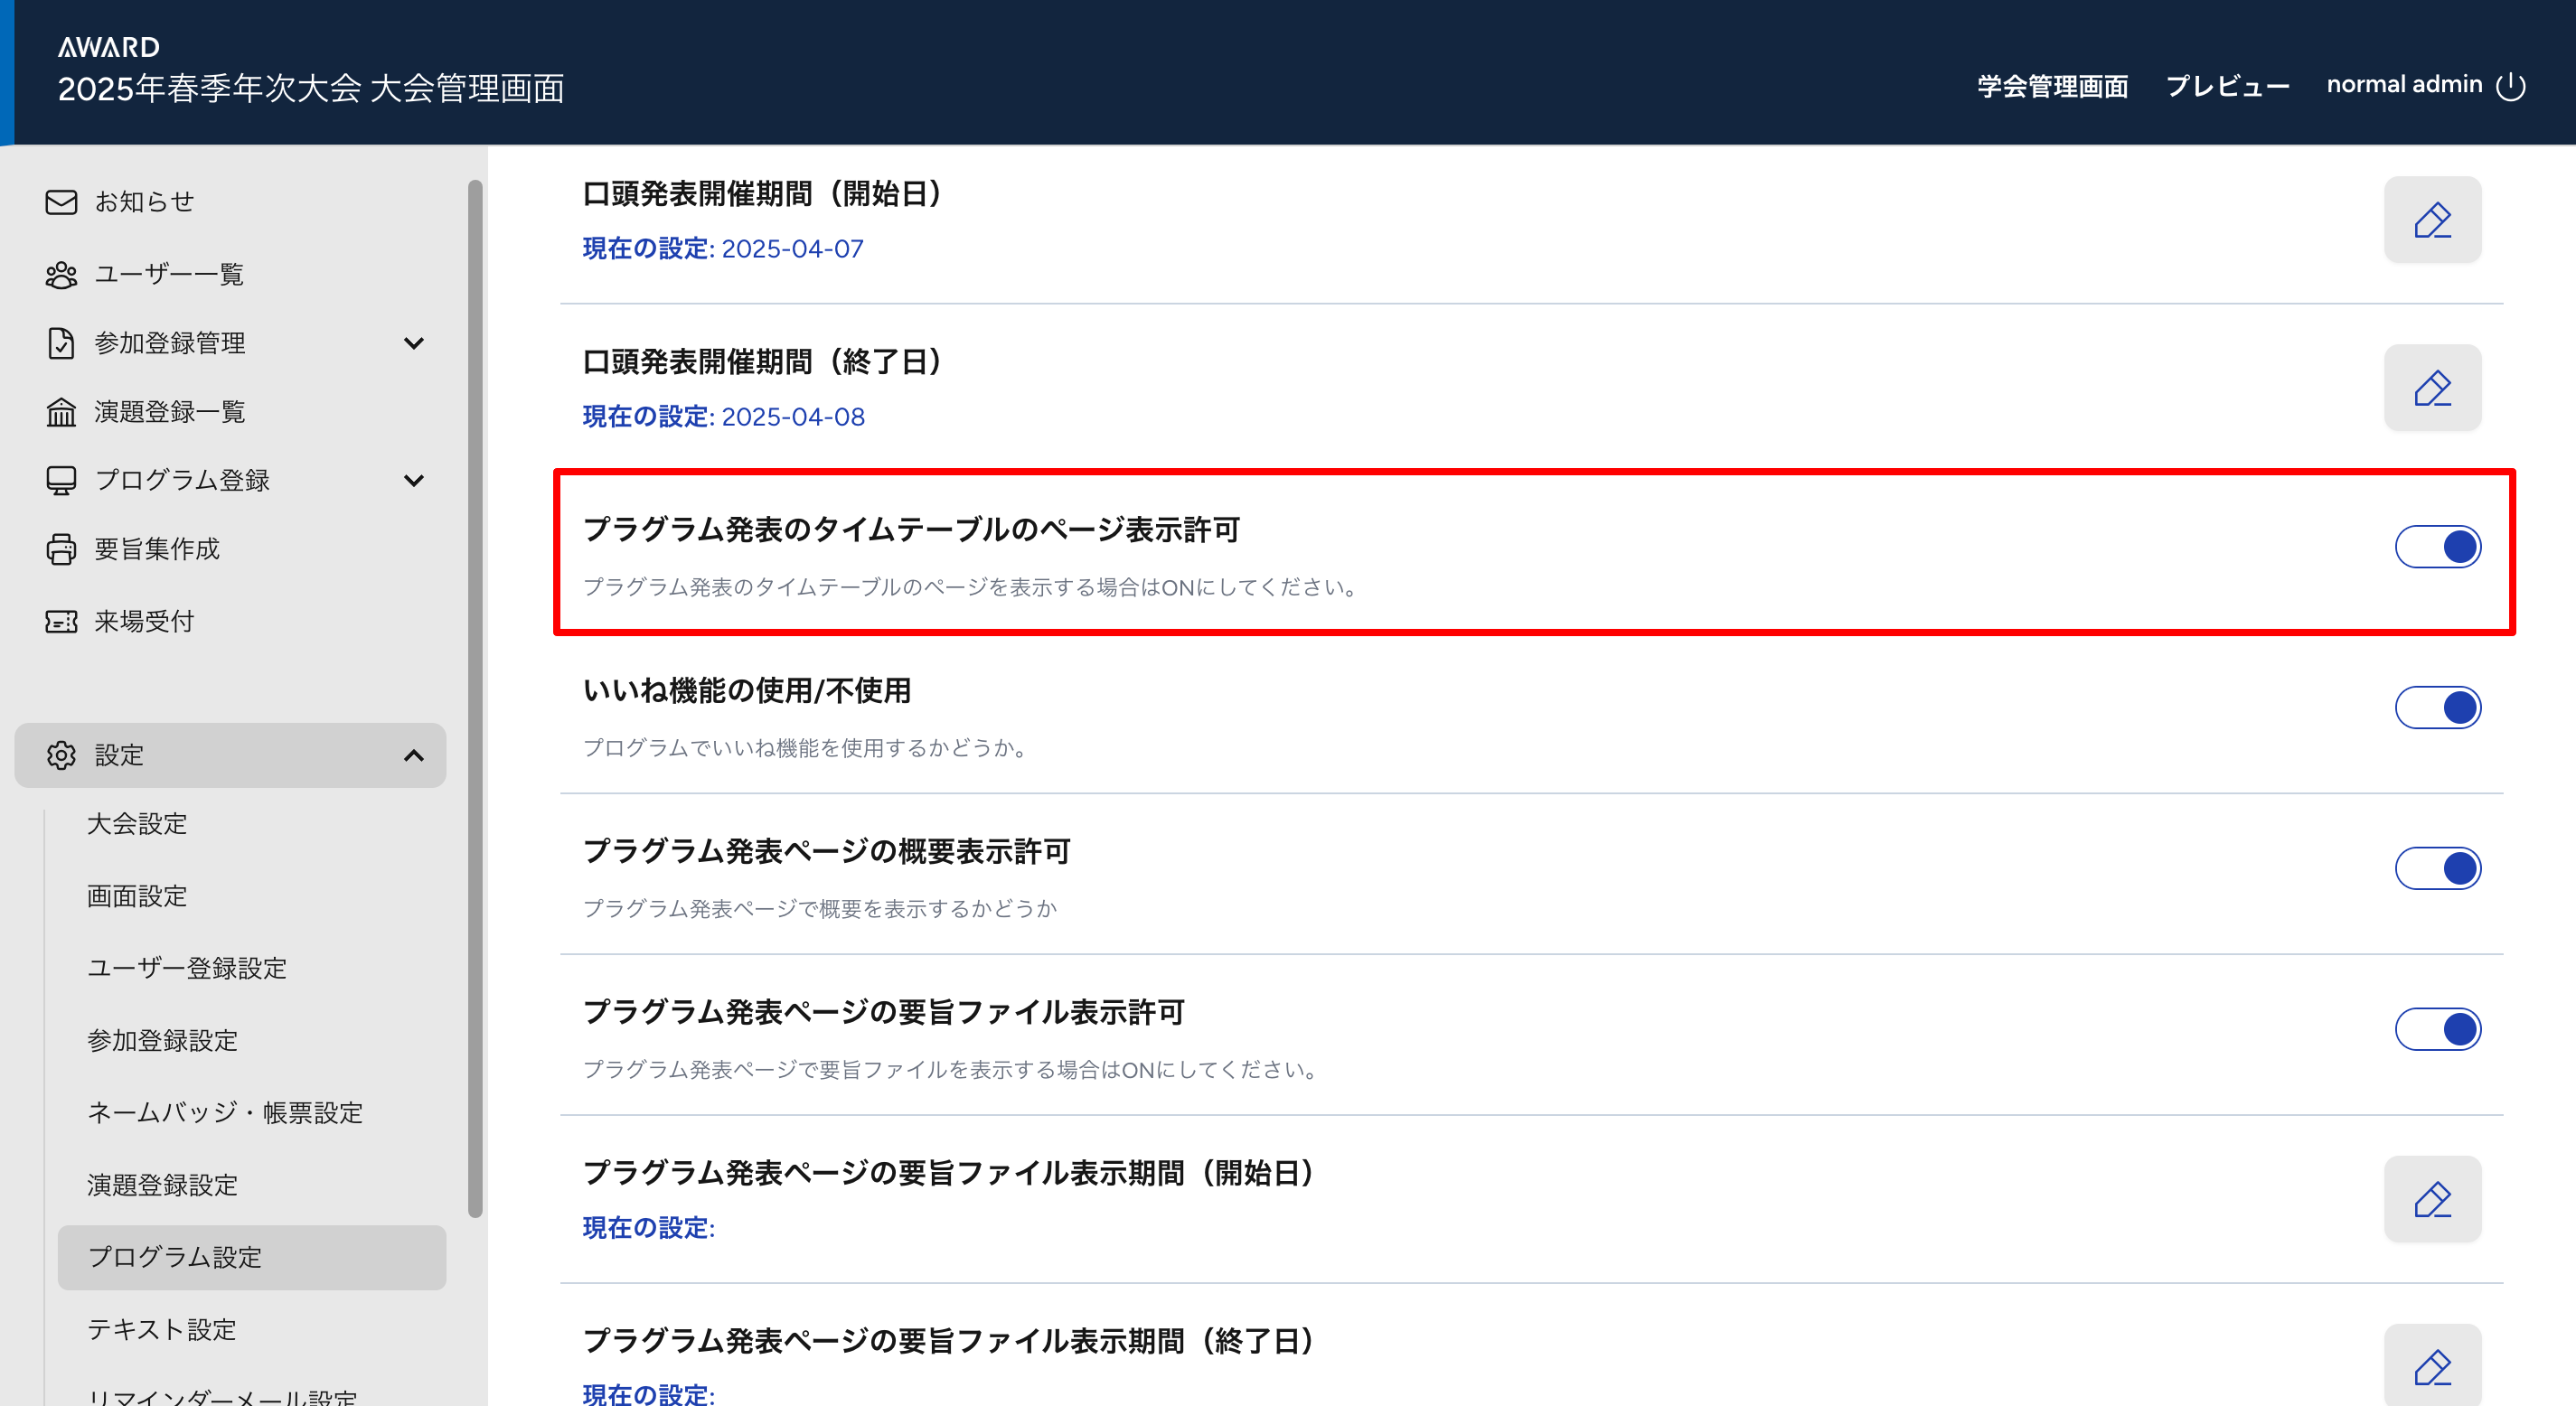Click the printer icon beside 要旨集作成

click(x=61, y=549)
